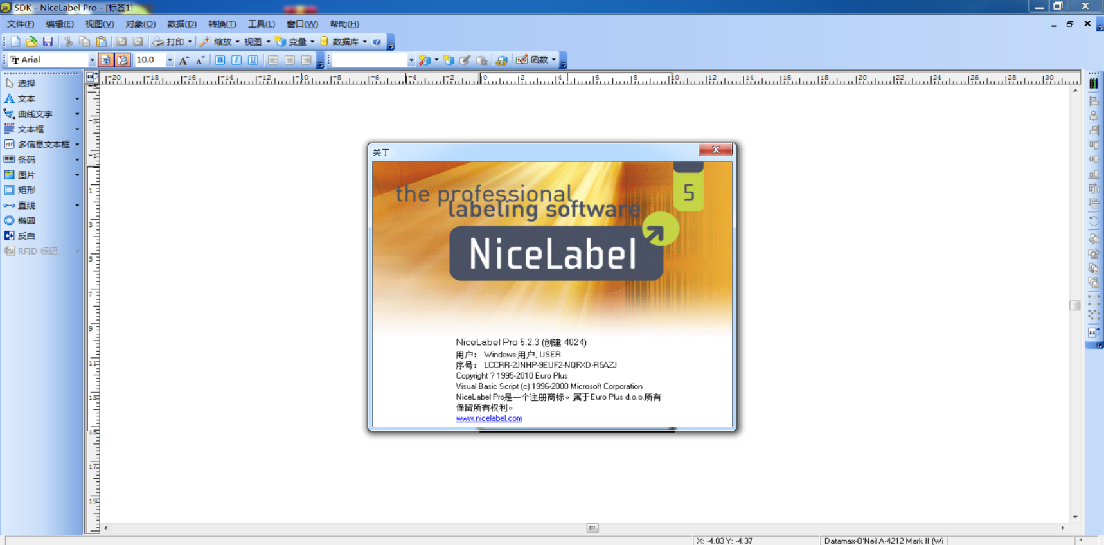Decrease font size with smaller A icon
Image resolution: width=1104 pixels, height=545 pixels.
[200, 60]
